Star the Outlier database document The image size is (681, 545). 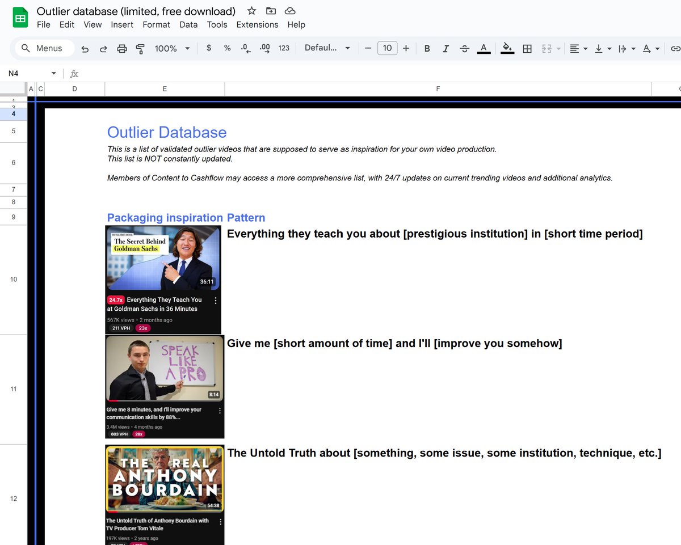coord(251,11)
